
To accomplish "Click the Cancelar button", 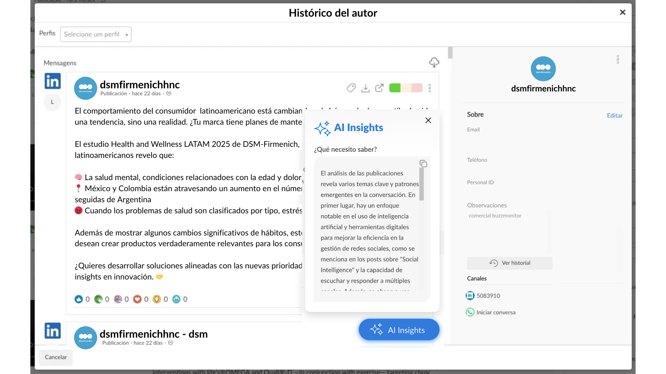I will click(55, 357).
